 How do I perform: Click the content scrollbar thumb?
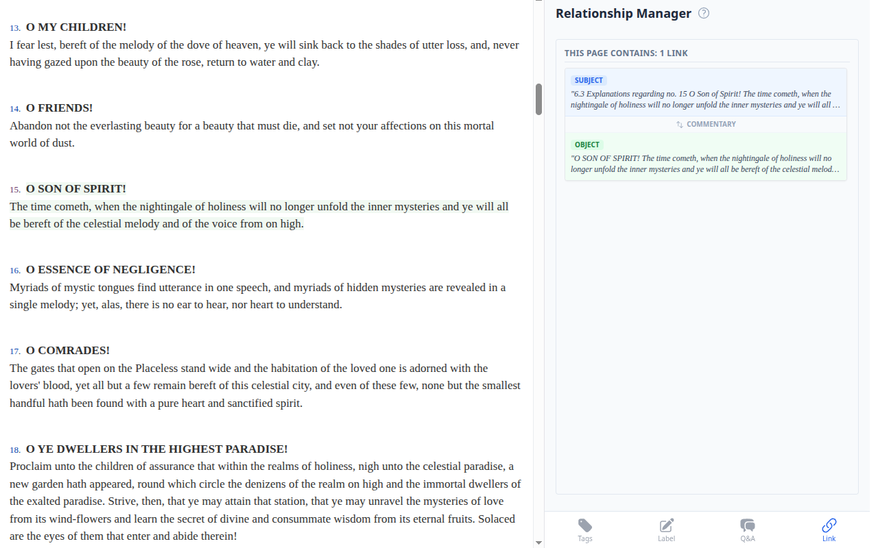[538, 99]
